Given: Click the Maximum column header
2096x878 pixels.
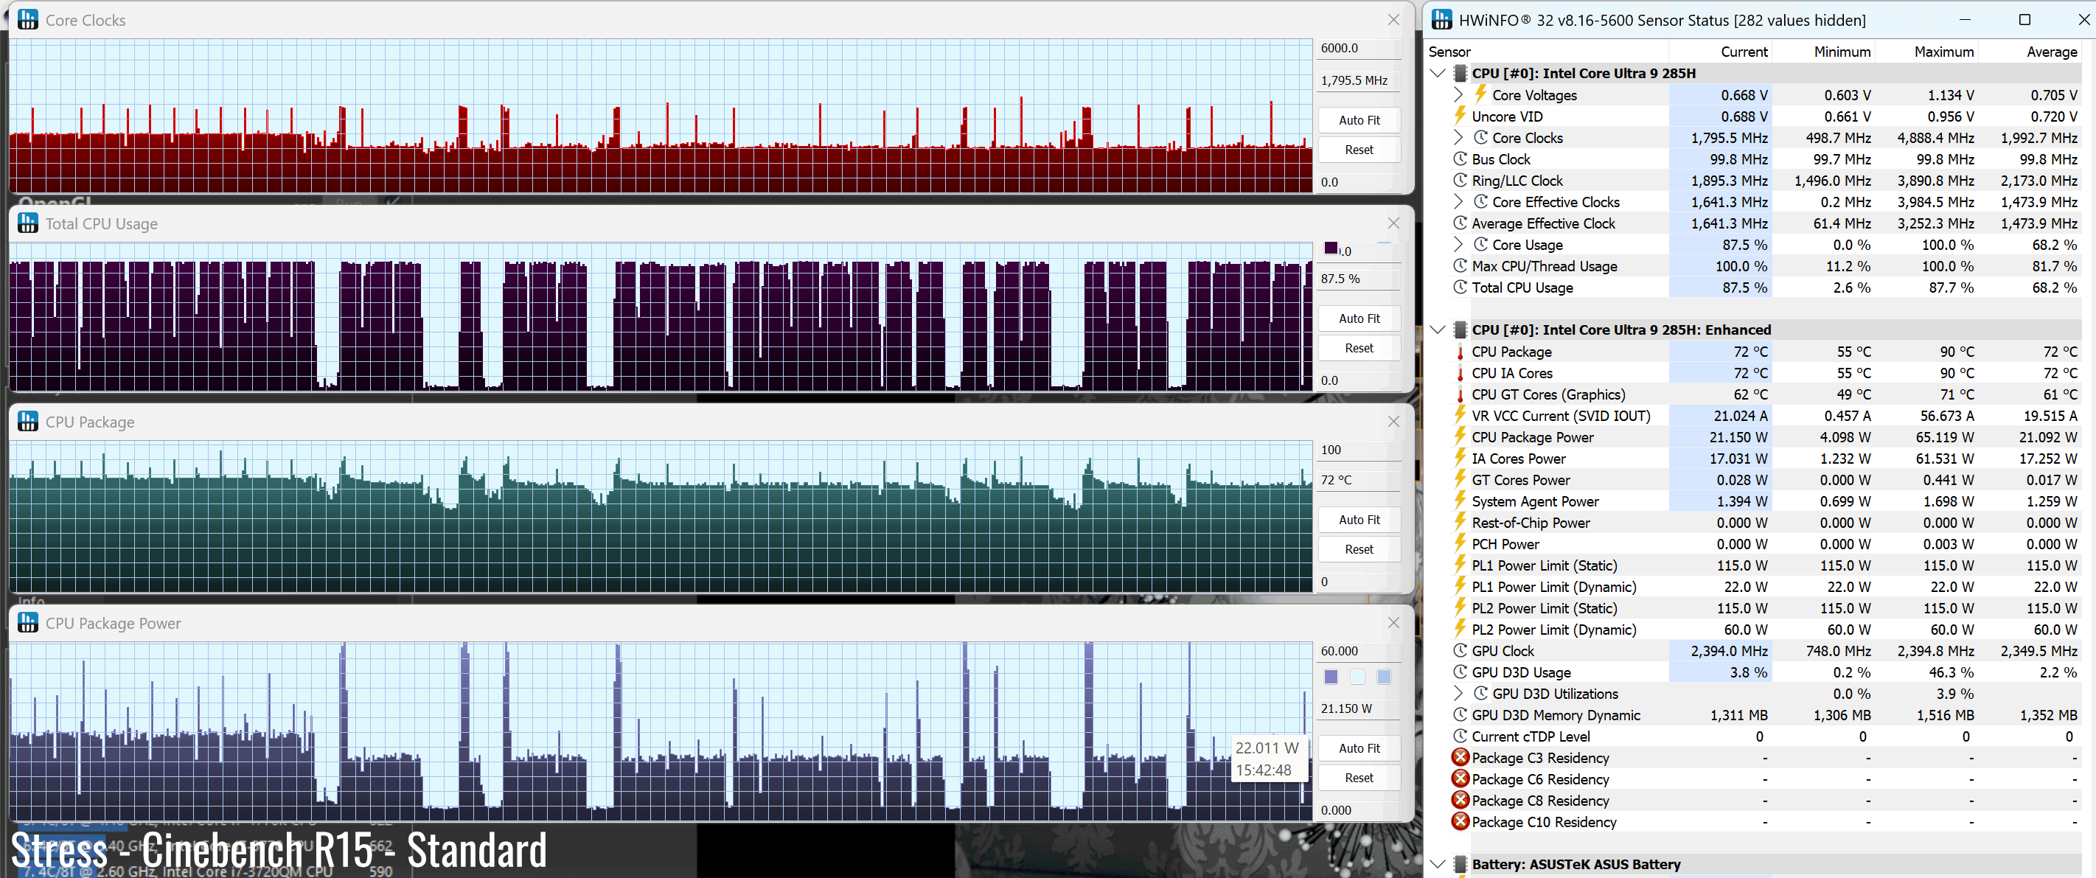Looking at the screenshot, I should click(x=1926, y=52).
